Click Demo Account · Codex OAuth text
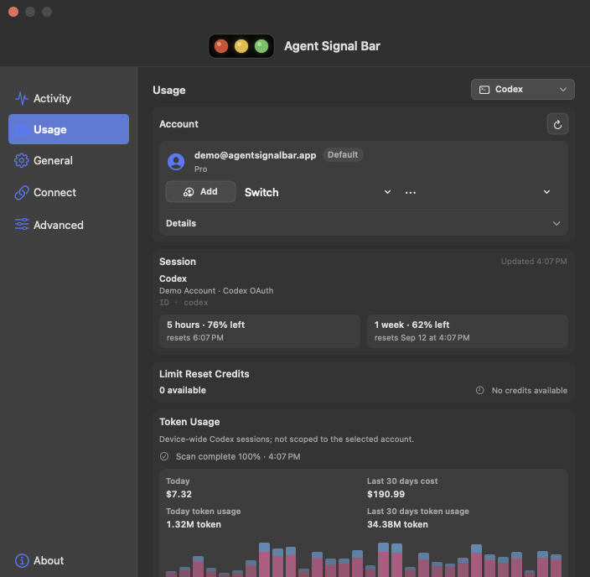590x577 pixels. pyautogui.click(x=216, y=291)
